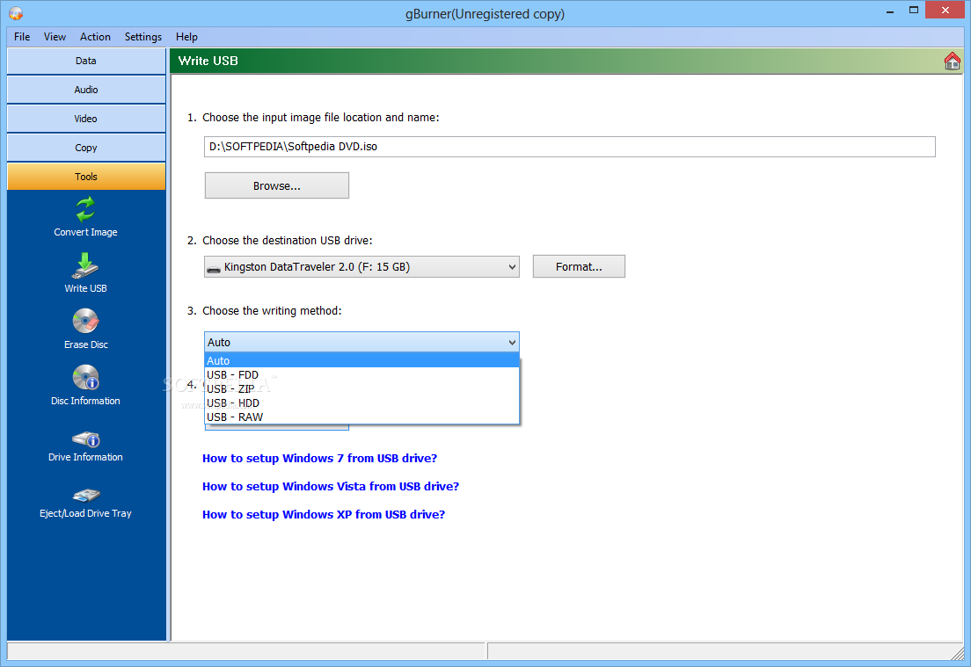The height and width of the screenshot is (667, 971).
Task: Open the Settings menu
Action: [143, 37]
